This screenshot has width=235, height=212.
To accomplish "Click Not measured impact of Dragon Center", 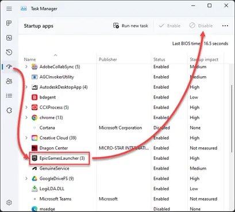I will tap(203, 148).
